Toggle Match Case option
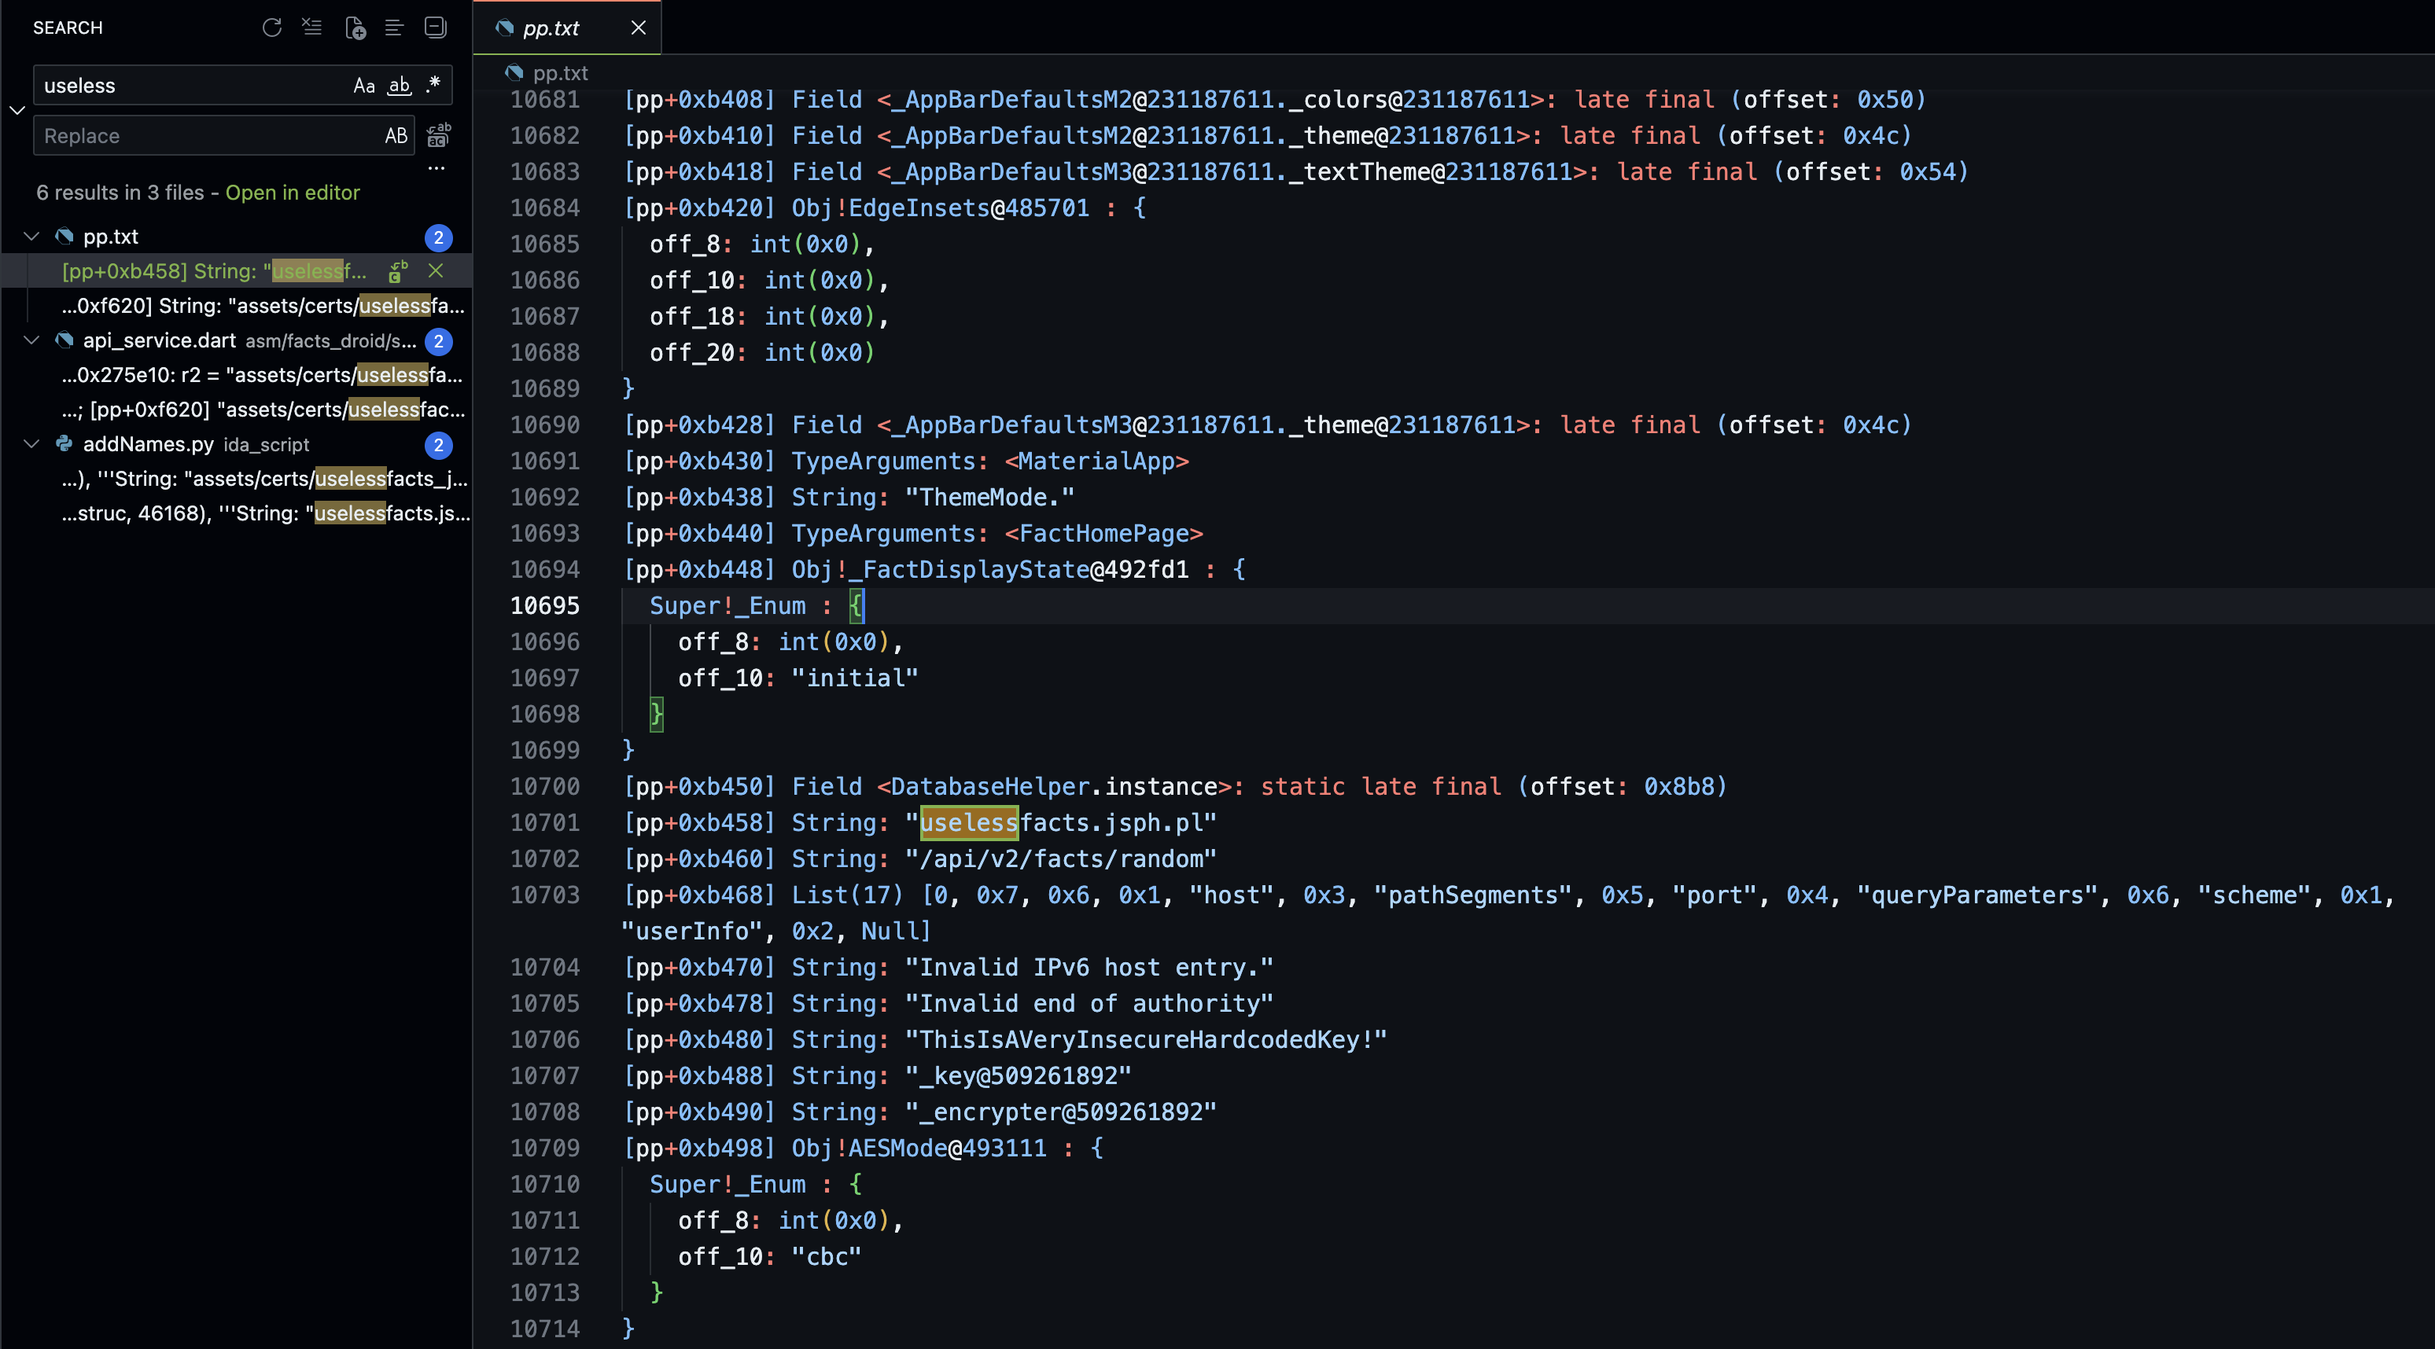 364,85
